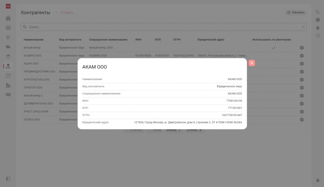Open the home page from sidebar
This screenshot has width=324, height=187.
point(8,18)
